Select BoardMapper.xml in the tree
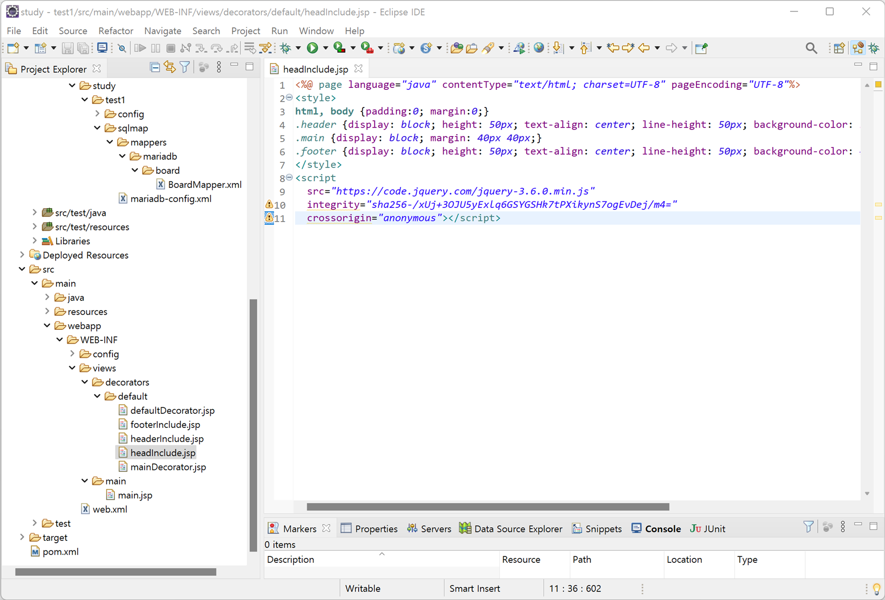 click(204, 184)
